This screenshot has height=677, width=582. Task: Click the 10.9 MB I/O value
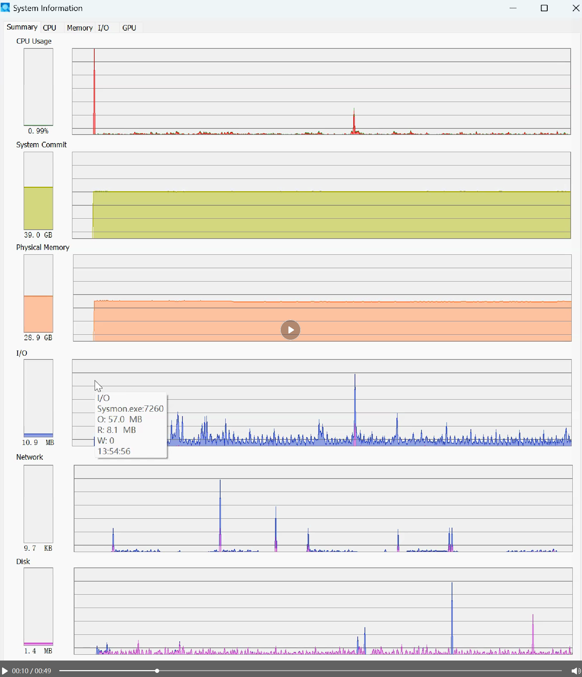38,443
